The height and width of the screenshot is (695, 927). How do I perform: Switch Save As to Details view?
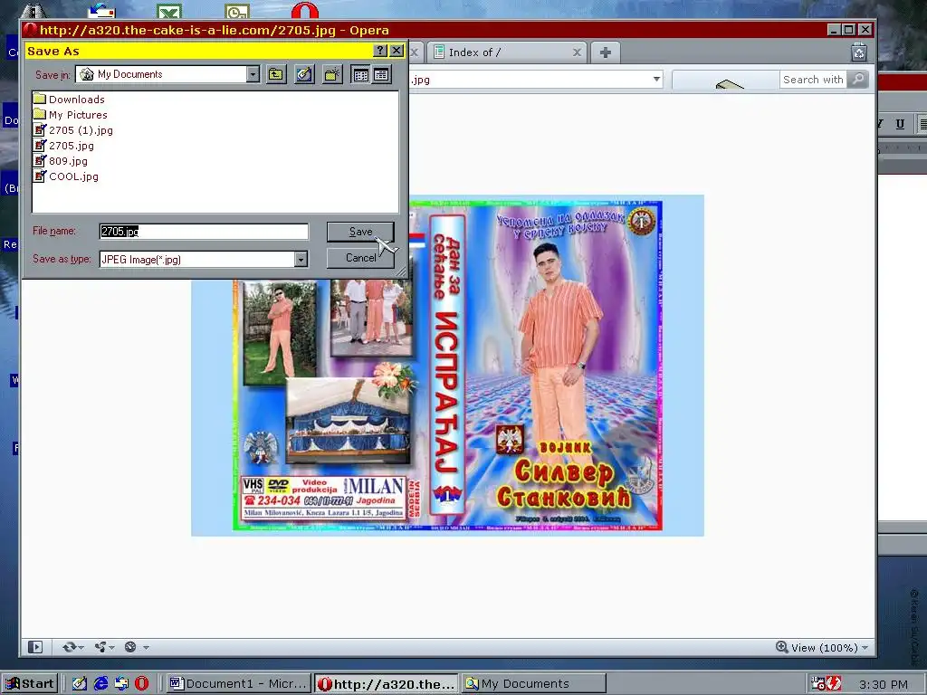(x=381, y=74)
